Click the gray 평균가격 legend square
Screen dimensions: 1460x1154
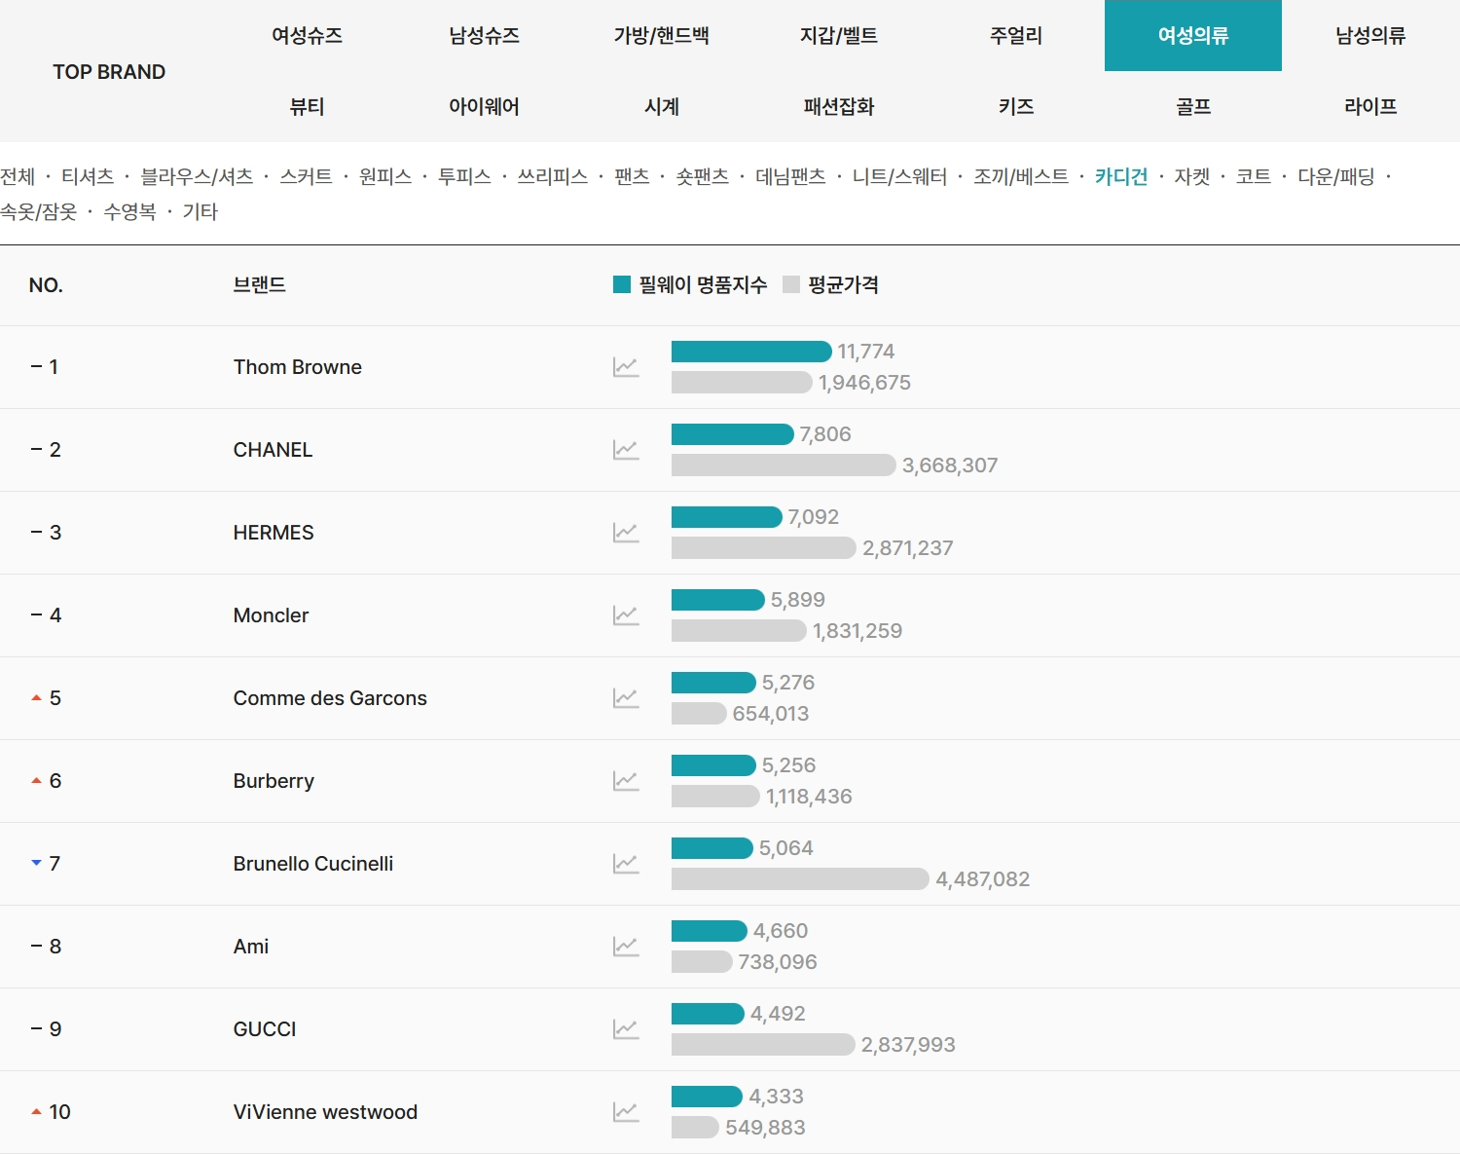click(791, 284)
